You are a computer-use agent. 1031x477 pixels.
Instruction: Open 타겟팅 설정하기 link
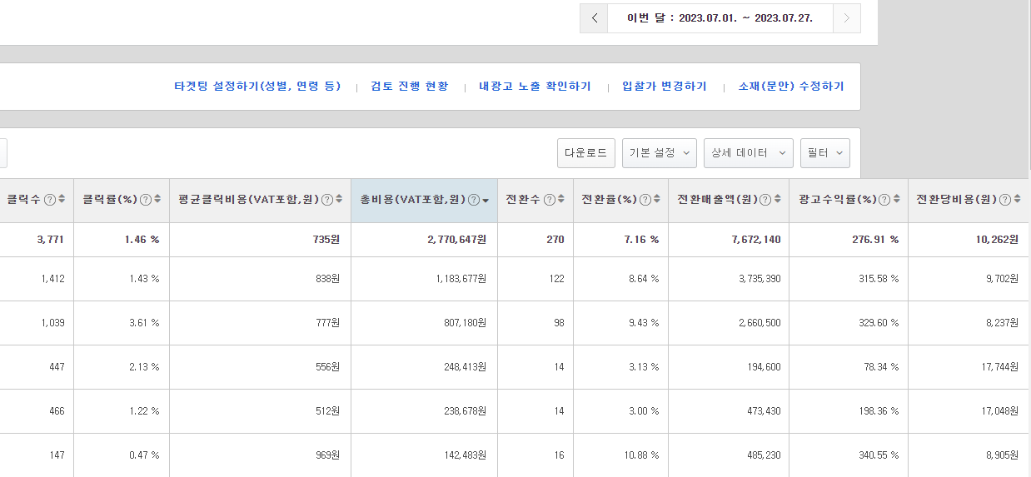coord(257,87)
